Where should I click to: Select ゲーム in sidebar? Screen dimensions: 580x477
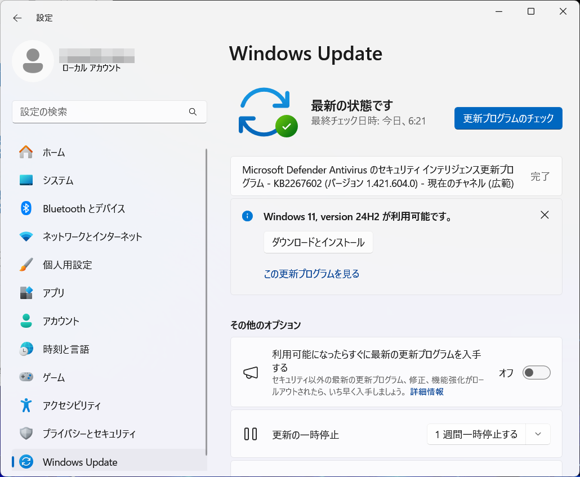pyautogui.click(x=109, y=377)
